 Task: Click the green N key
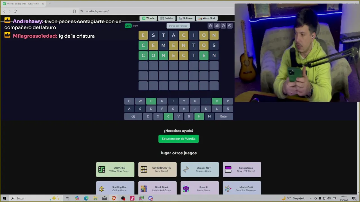pos(199,116)
